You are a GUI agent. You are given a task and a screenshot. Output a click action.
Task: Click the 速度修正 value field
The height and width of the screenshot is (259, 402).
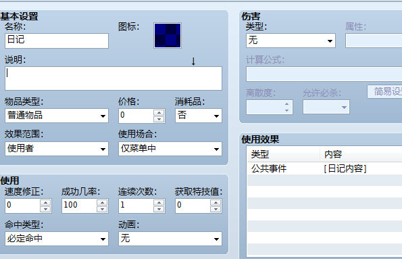22,206
